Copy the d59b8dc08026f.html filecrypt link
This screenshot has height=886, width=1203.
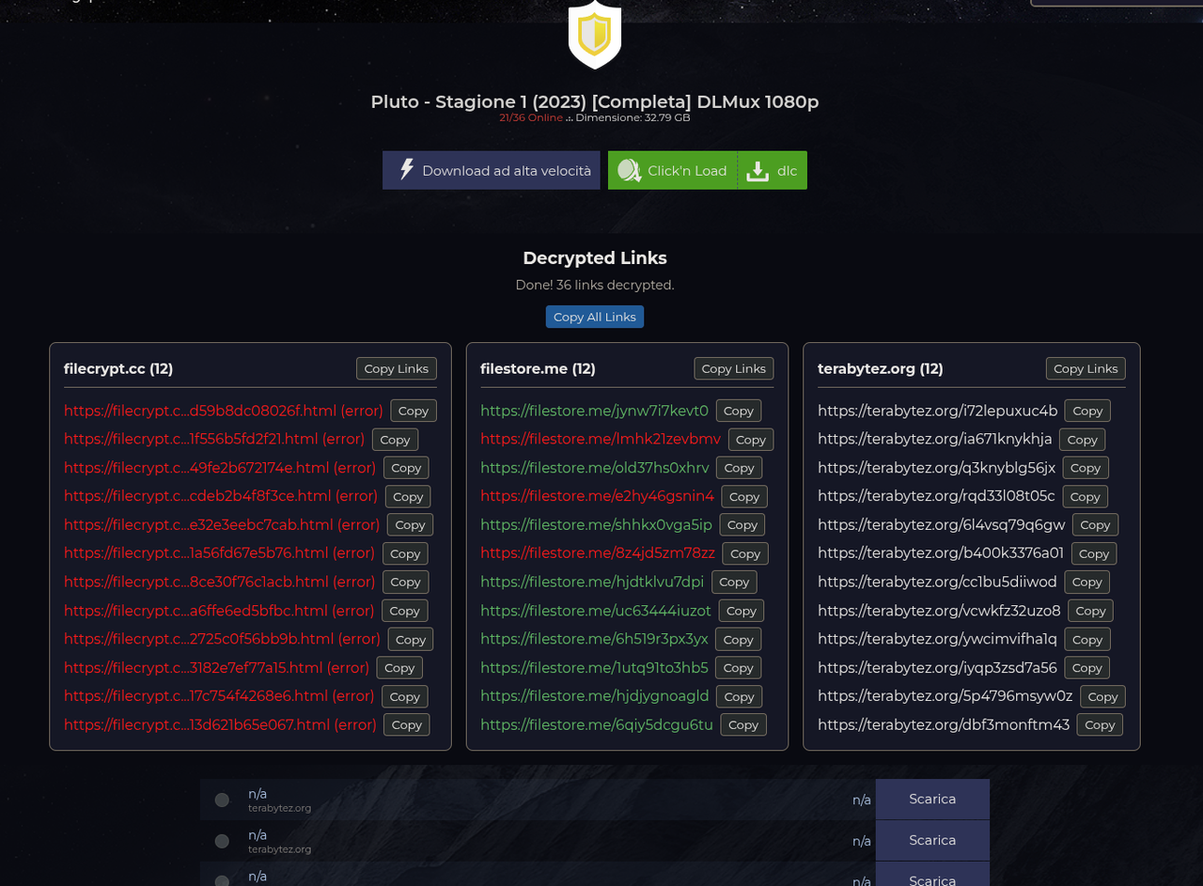pos(414,411)
